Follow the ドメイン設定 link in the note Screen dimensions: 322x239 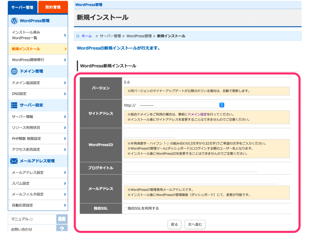(x=197, y=114)
